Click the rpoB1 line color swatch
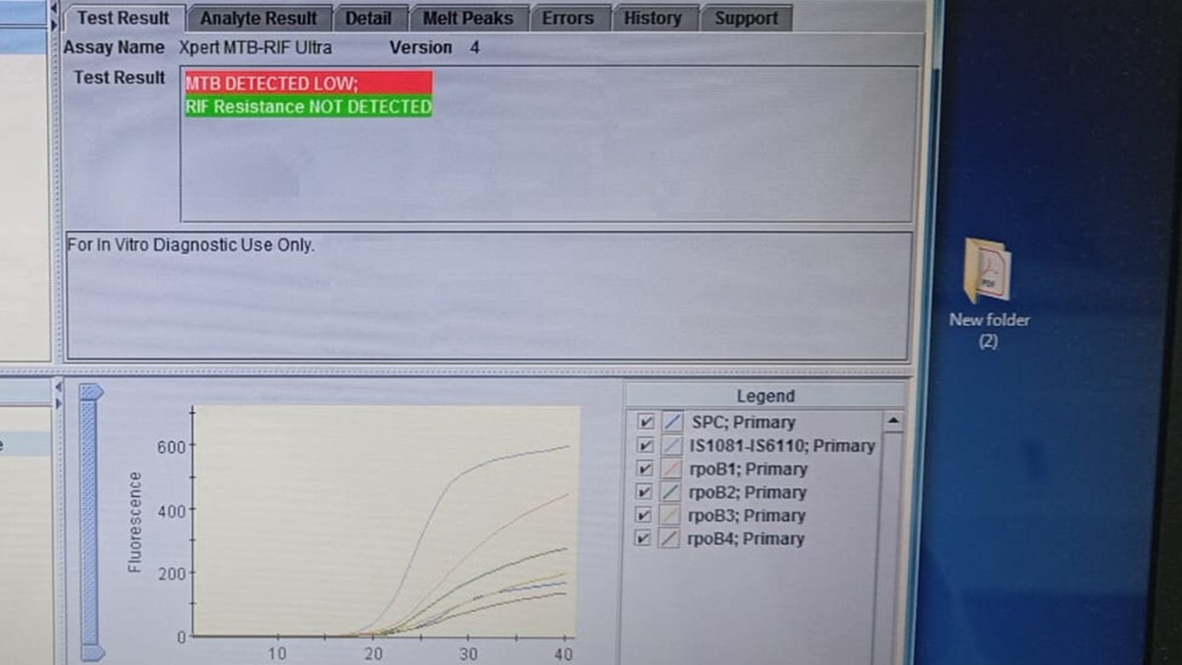1182x665 pixels. [x=671, y=468]
